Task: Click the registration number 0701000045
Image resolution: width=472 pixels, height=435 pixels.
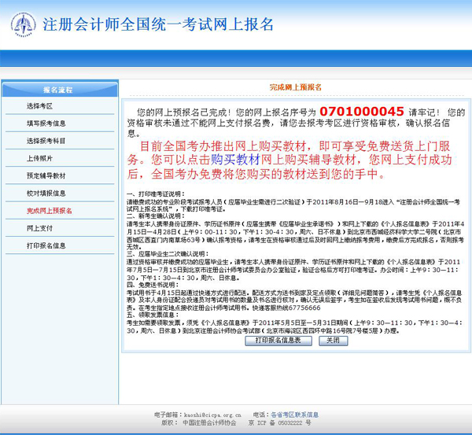Action: click(x=362, y=112)
